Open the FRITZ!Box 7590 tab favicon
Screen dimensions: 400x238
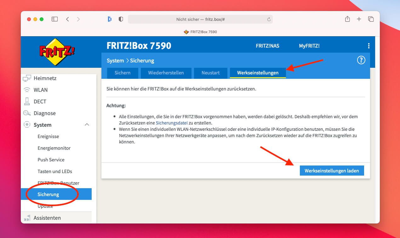click(x=186, y=32)
